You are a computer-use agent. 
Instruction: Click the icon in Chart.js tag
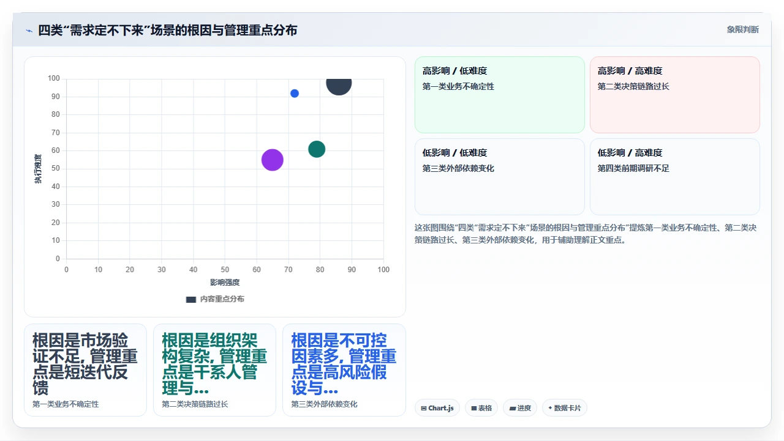(424, 408)
